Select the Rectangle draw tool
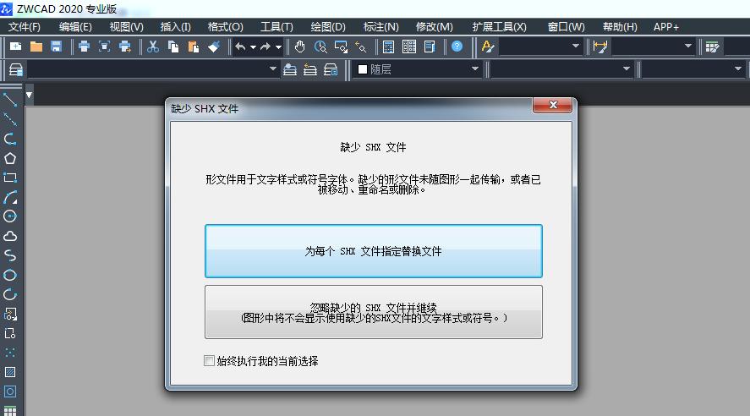The height and width of the screenshot is (416, 750). pyautogui.click(x=10, y=178)
